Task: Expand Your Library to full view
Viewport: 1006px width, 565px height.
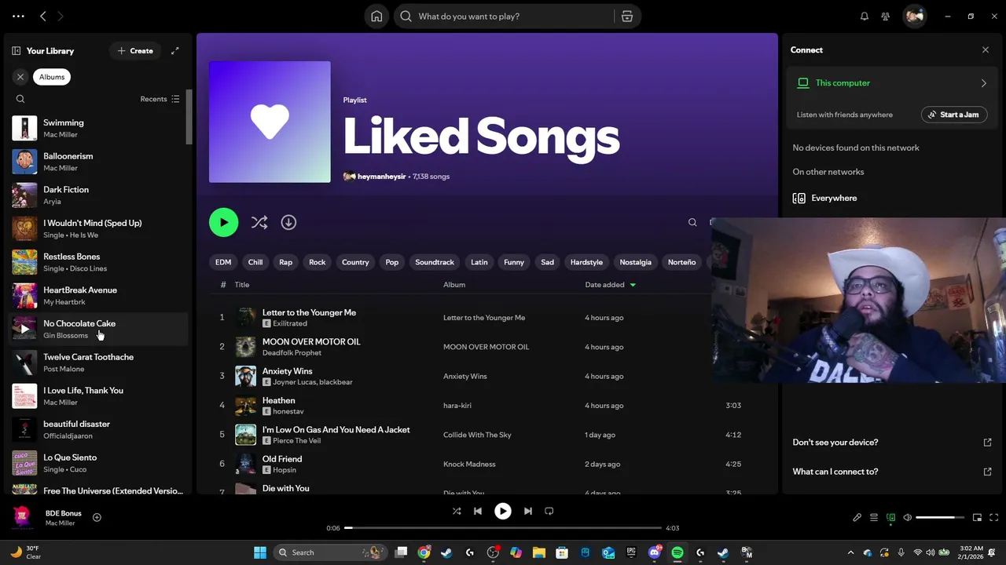Action: click(x=175, y=51)
